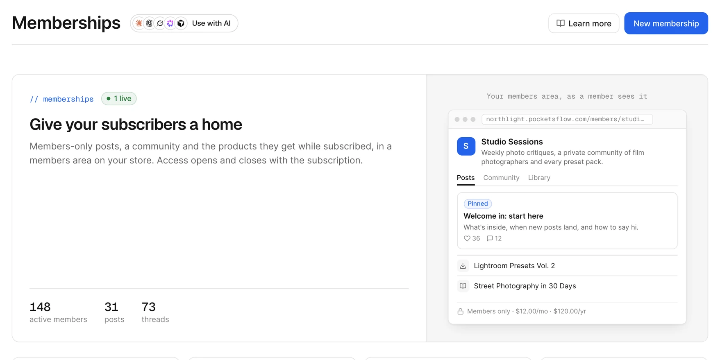Click the heart icon showing 36 likes

point(467,238)
